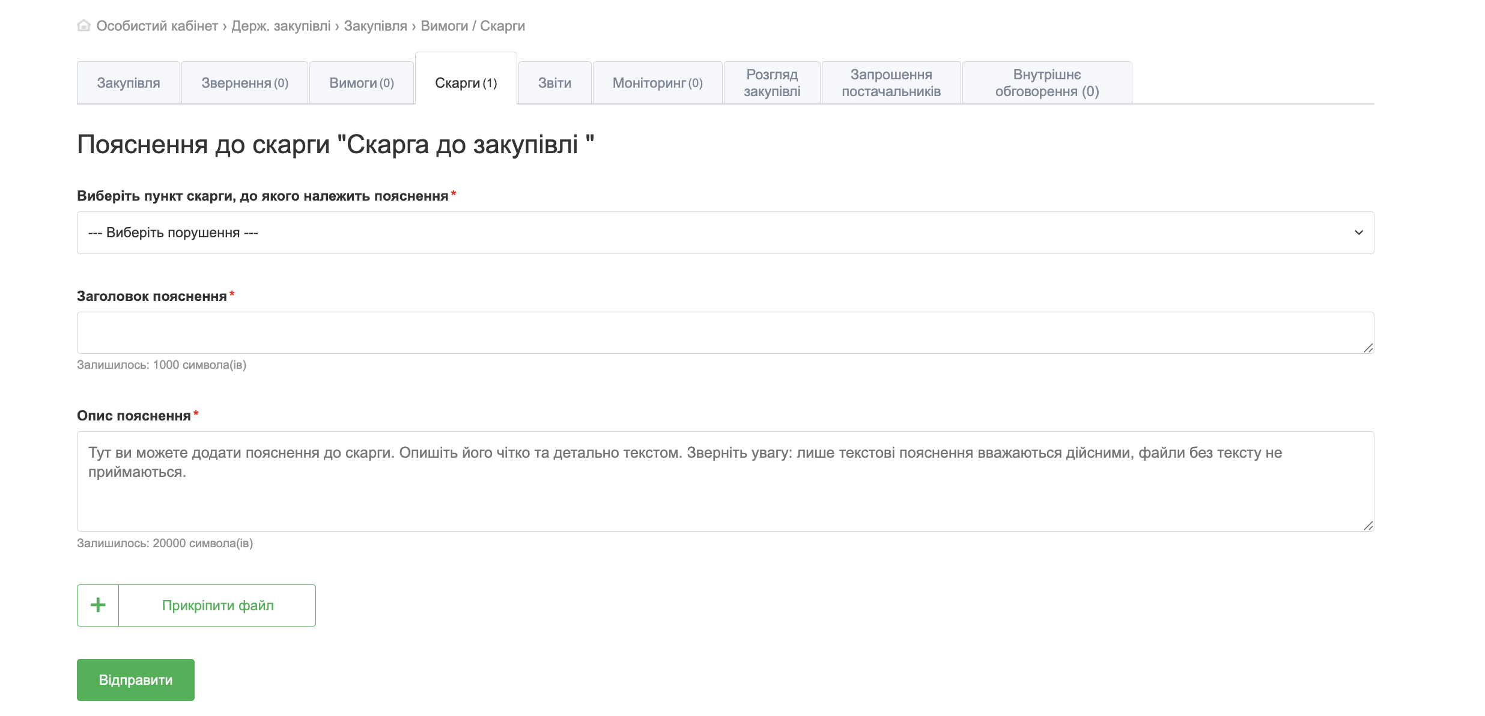Open the Моніторинг (0) tab

pos(657,83)
